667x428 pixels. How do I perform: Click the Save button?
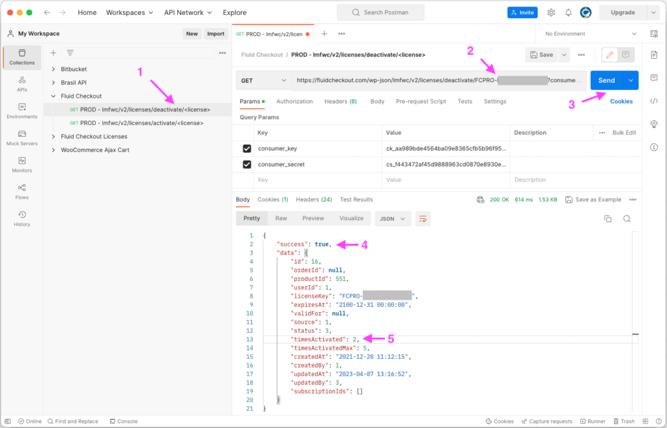(x=541, y=55)
